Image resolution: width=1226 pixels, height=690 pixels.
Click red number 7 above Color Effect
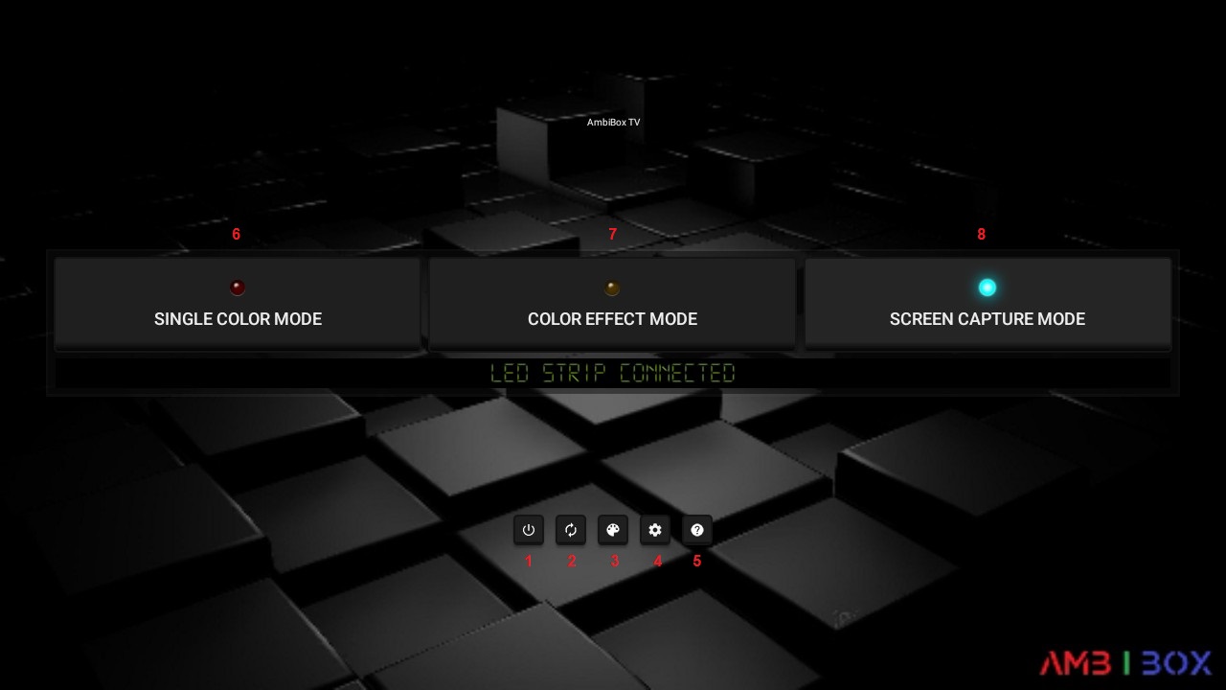click(613, 234)
